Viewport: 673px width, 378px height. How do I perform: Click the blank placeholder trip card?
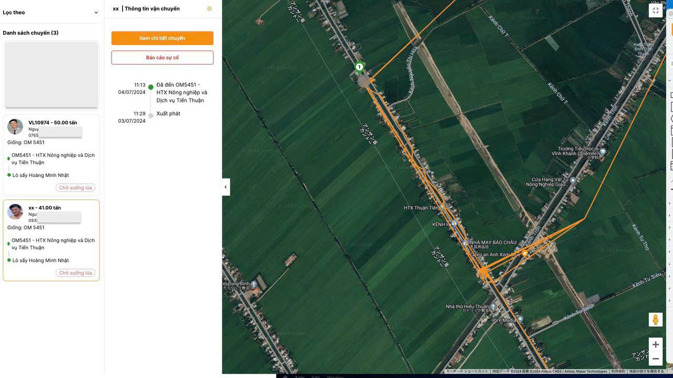click(51, 75)
